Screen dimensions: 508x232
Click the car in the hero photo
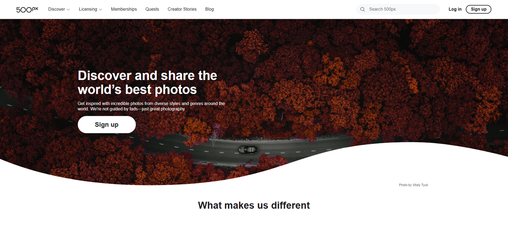pos(248,149)
